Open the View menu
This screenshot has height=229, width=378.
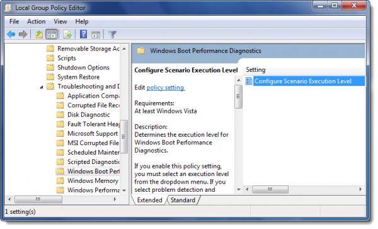pyautogui.click(x=60, y=21)
